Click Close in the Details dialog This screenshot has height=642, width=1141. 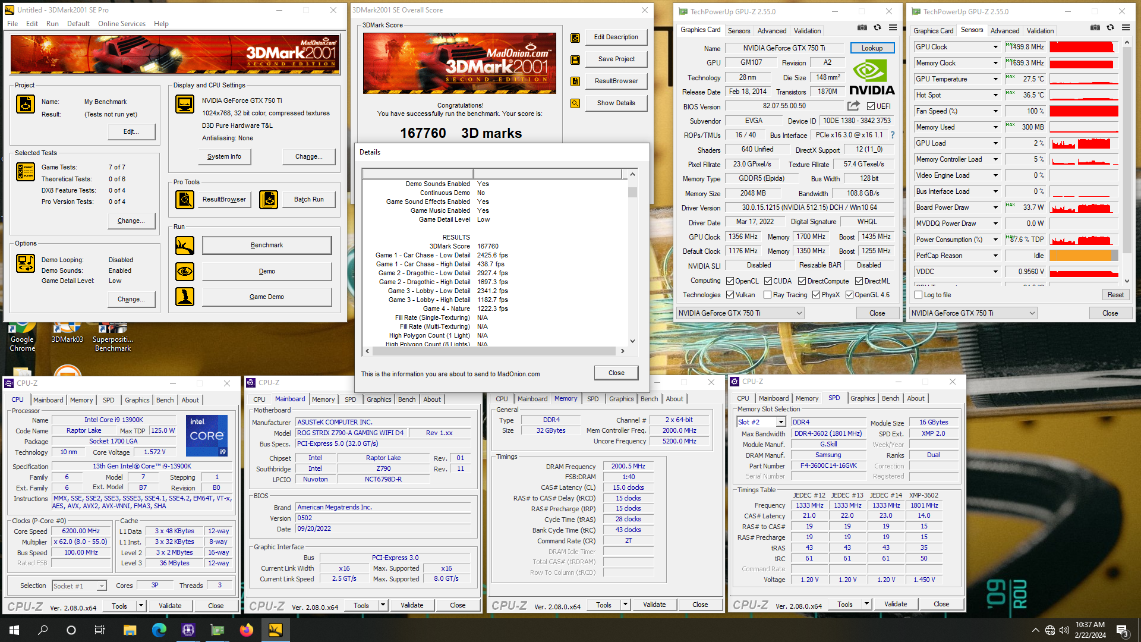click(x=616, y=373)
